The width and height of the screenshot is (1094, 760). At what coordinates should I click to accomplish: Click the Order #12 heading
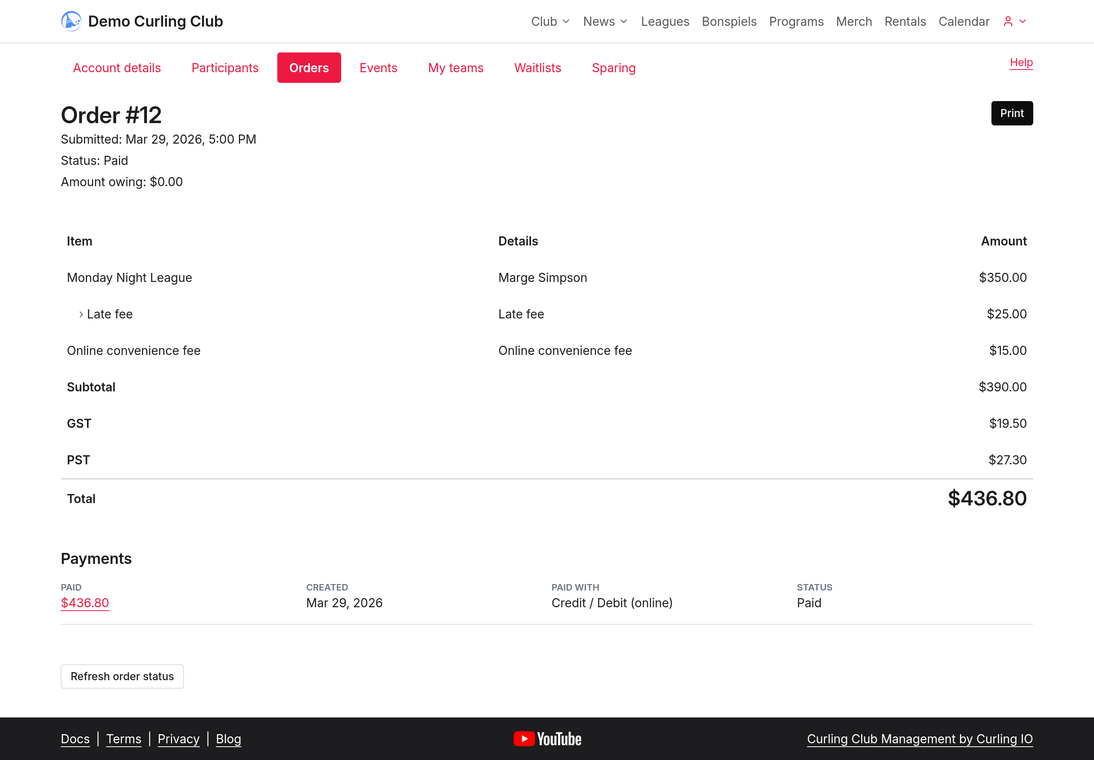click(x=111, y=115)
